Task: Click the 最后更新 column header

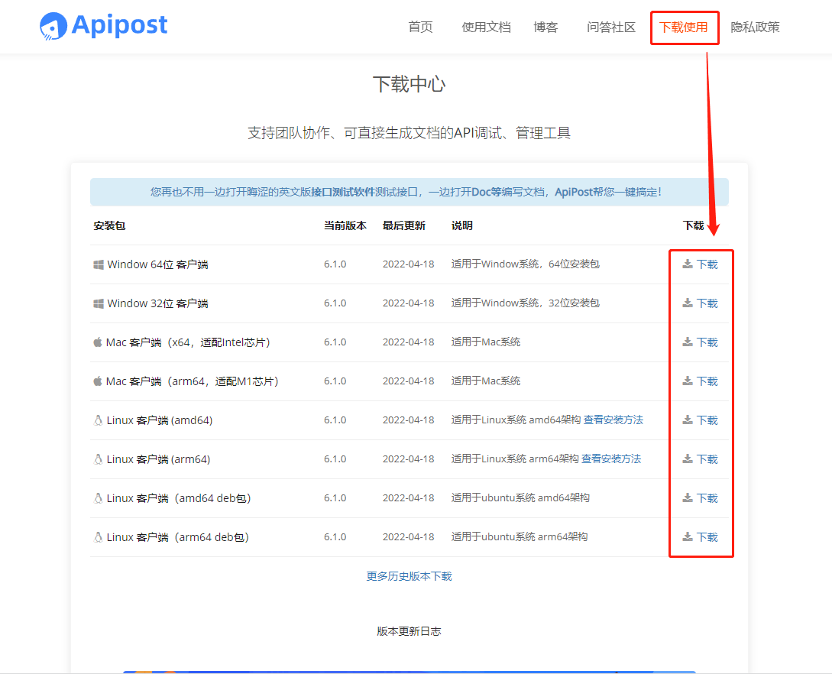Action: pyautogui.click(x=404, y=225)
